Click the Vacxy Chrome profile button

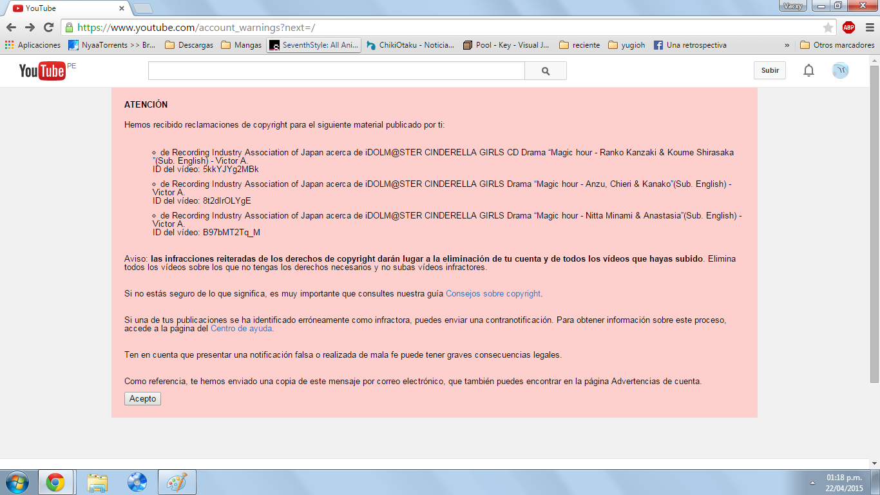pyautogui.click(x=792, y=6)
